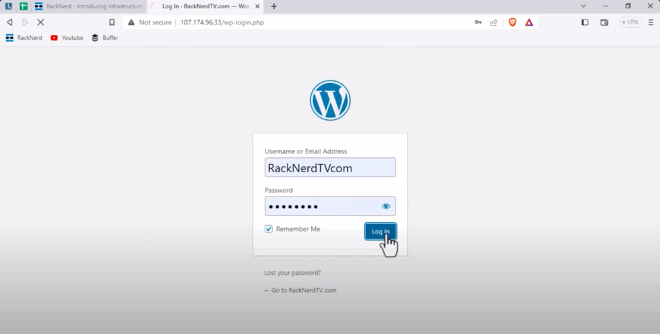Image resolution: width=660 pixels, height=334 pixels.
Task: Click the saved passwords key icon
Action: click(x=478, y=22)
